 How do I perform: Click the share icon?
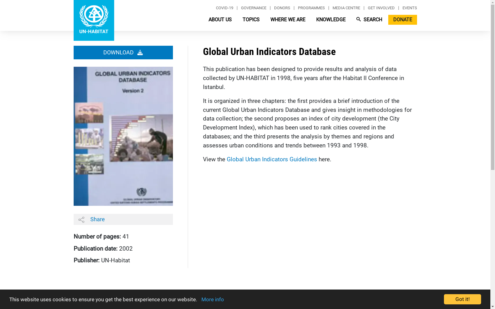tap(81, 220)
